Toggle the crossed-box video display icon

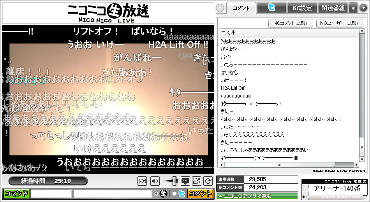coord(142,181)
